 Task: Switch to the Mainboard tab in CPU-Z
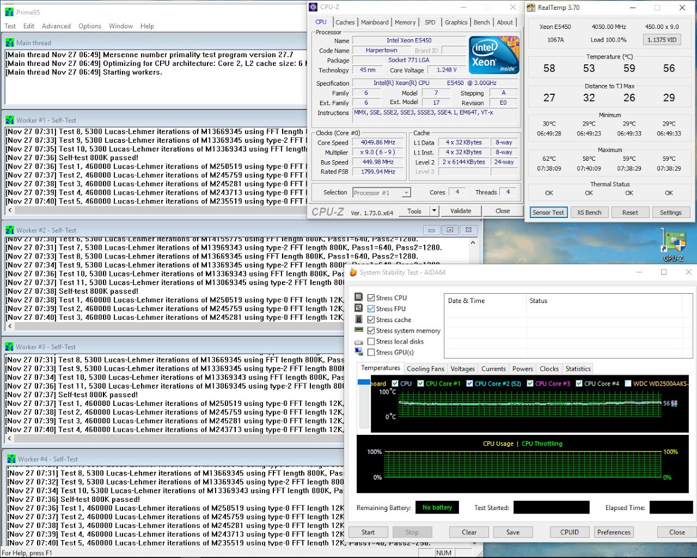pos(375,23)
